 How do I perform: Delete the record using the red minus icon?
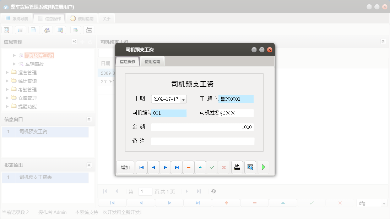pyautogui.click(x=188, y=167)
